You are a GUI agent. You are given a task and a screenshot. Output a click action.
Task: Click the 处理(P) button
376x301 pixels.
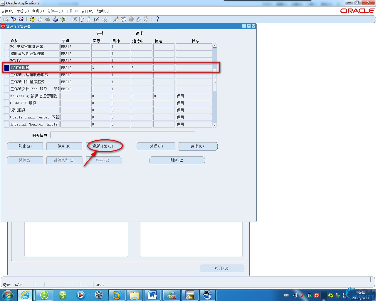coord(156,146)
